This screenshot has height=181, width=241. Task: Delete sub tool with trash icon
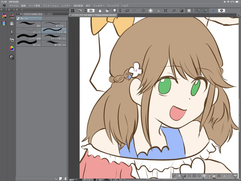coord(66,179)
